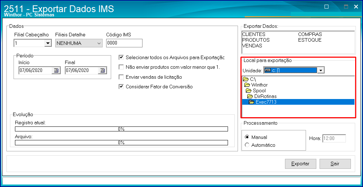Select the Winthor folder in the tree
This screenshot has width=363, height=187.
pyautogui.click(x=256, y=85)
